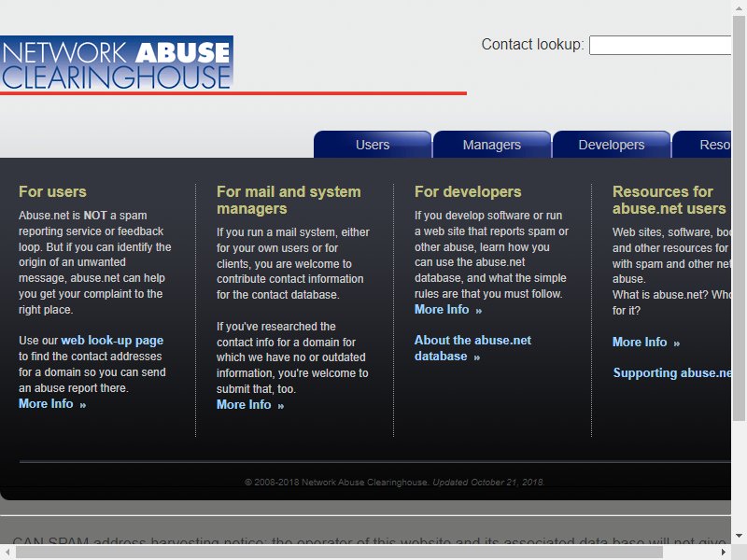Open More Info under For developers

tap(448, 310)
